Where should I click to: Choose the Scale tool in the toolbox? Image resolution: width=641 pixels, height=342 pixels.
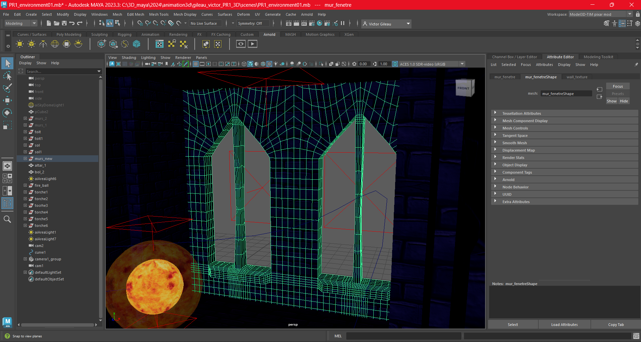[x=7, y=125]
